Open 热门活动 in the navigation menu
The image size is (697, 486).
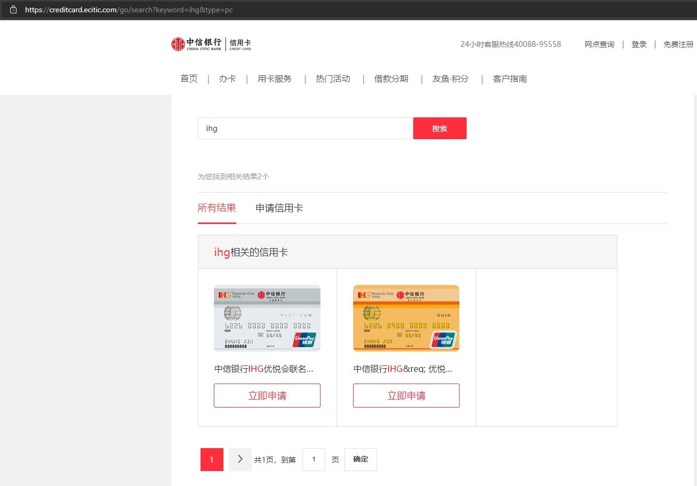(333, 79)
